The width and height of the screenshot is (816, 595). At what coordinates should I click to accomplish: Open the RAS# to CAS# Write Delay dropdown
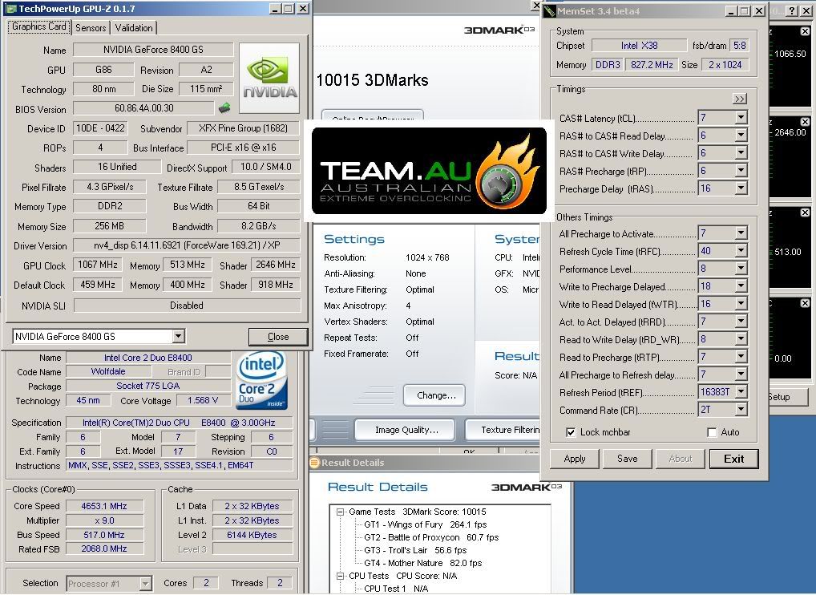pos(741,154)
